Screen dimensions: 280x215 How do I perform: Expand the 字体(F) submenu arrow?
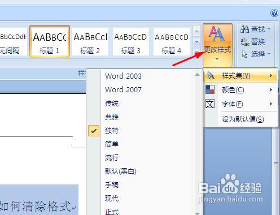(x=271, y=104)
